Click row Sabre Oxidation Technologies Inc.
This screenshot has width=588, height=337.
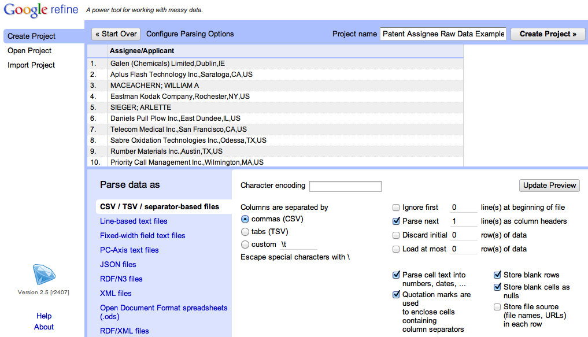[x=275, y=140]
